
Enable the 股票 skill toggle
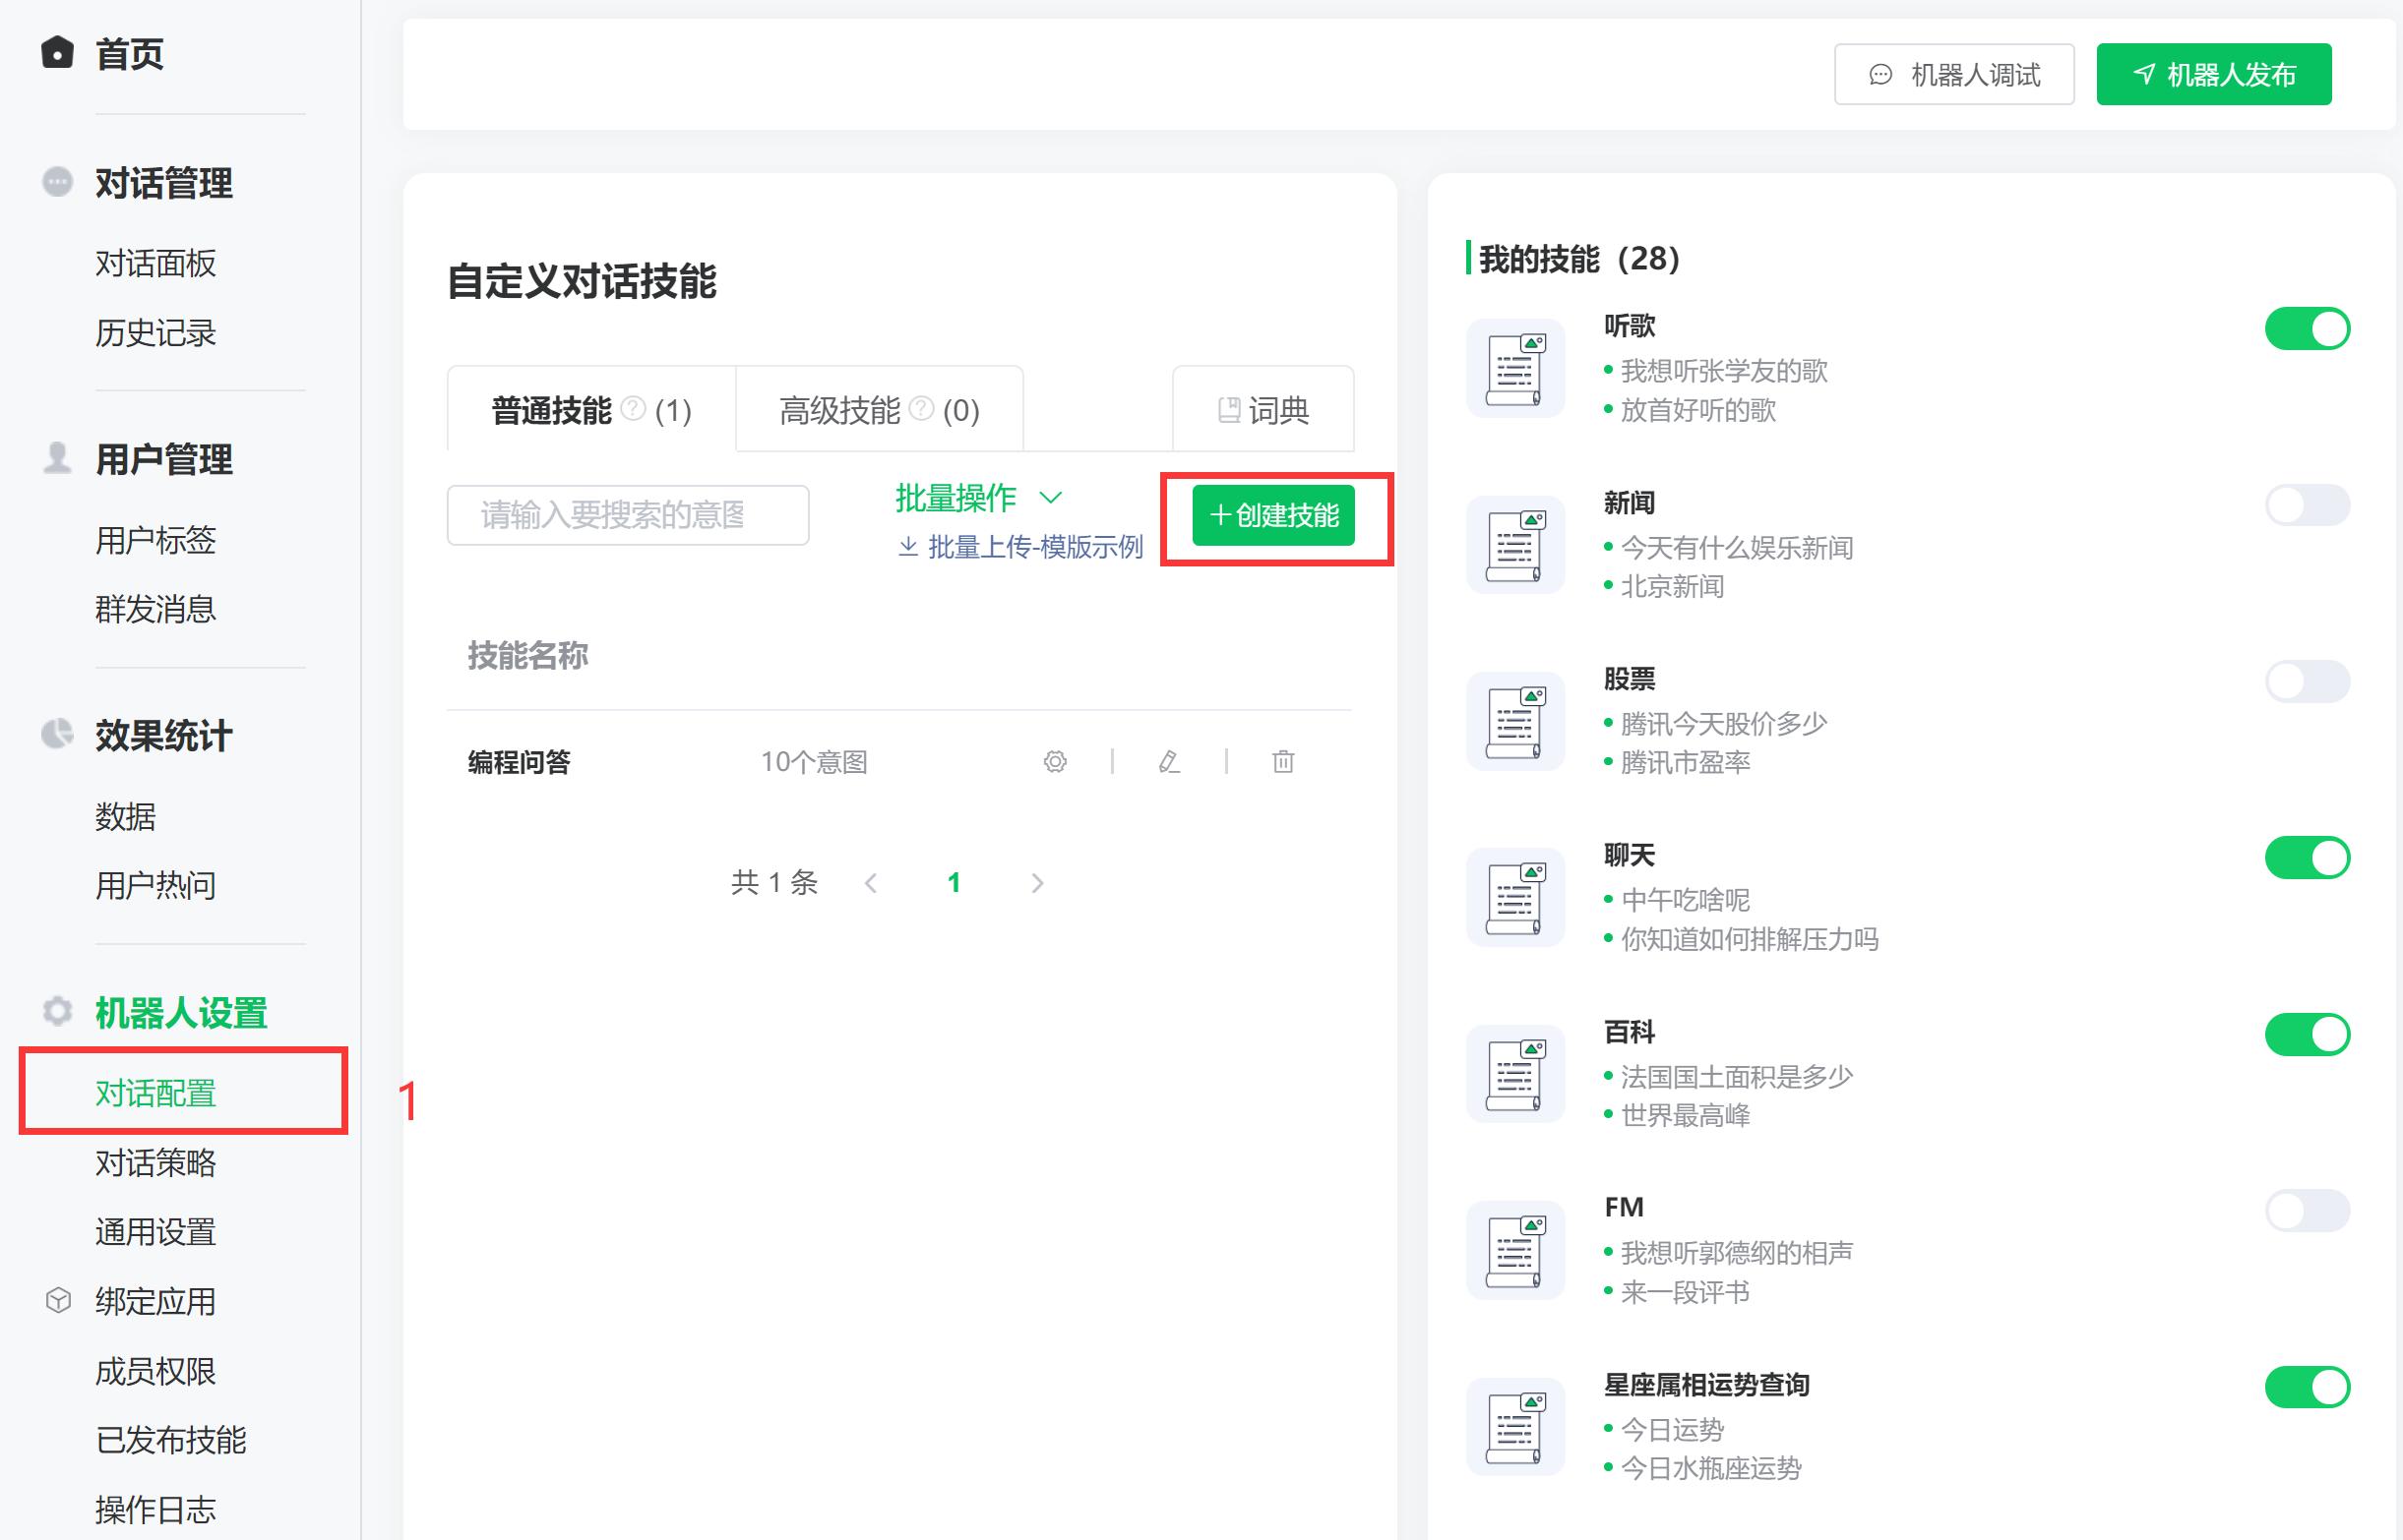coord(2307,681)
